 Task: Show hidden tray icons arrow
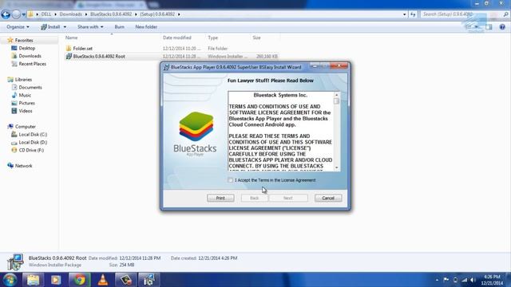tap(437, 280)
